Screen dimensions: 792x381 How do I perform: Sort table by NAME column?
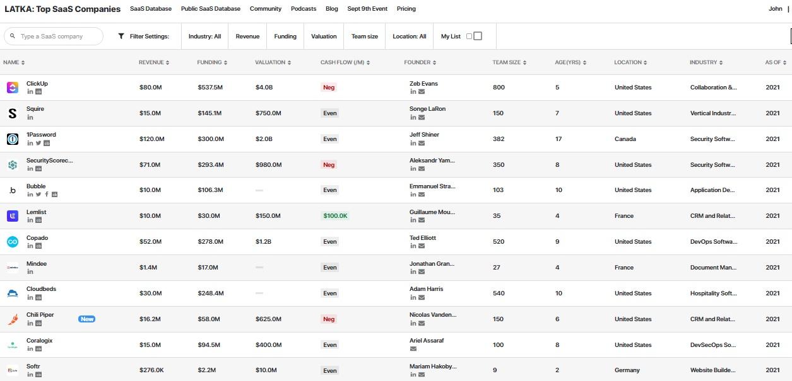click(14, 62)
